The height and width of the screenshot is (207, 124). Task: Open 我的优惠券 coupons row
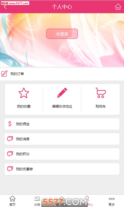(x=62, y=169)
